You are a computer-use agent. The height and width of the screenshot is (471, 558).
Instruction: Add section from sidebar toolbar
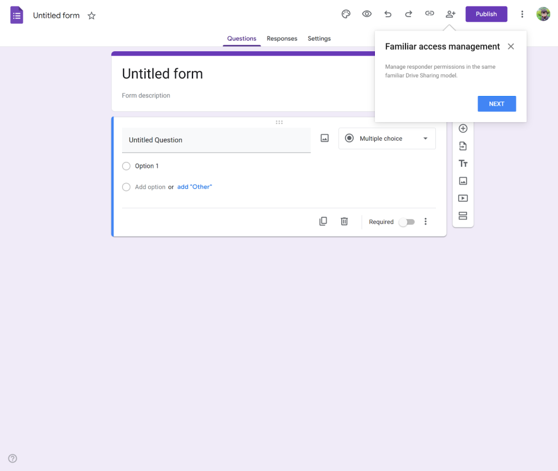[x=463, y=216]
